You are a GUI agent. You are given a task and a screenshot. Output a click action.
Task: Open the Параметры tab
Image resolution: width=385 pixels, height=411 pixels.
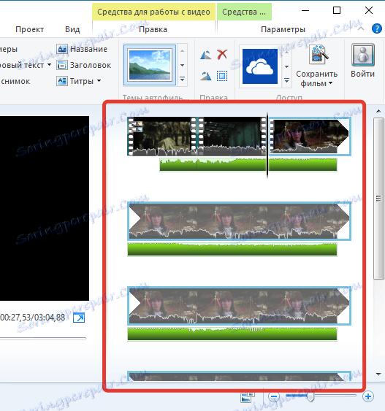pyautogui.click(x=283, y=29)
